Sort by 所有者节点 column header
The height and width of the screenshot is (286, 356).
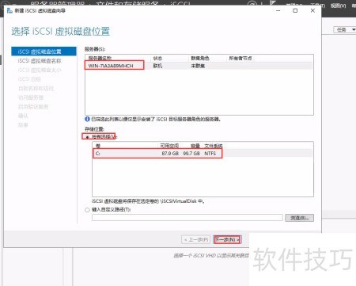coord(240,59)
